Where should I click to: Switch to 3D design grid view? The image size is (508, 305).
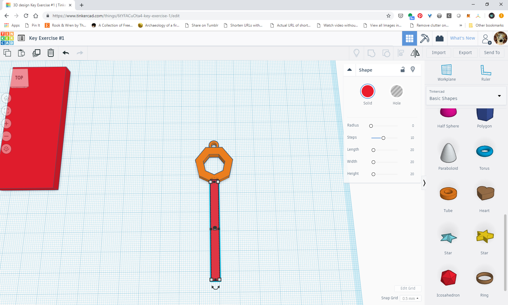[x=409, y=38]
